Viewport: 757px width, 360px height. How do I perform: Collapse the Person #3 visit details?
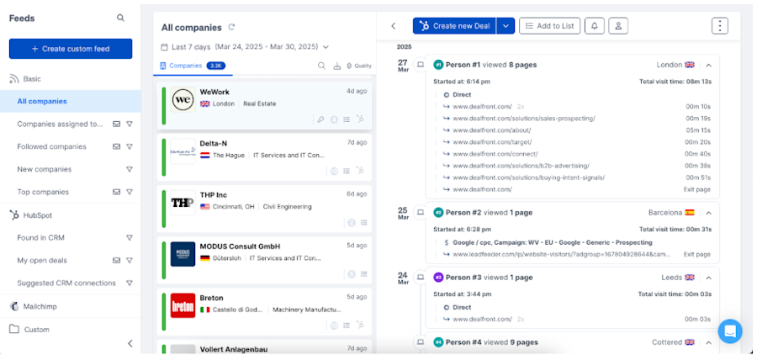point(708,278)
